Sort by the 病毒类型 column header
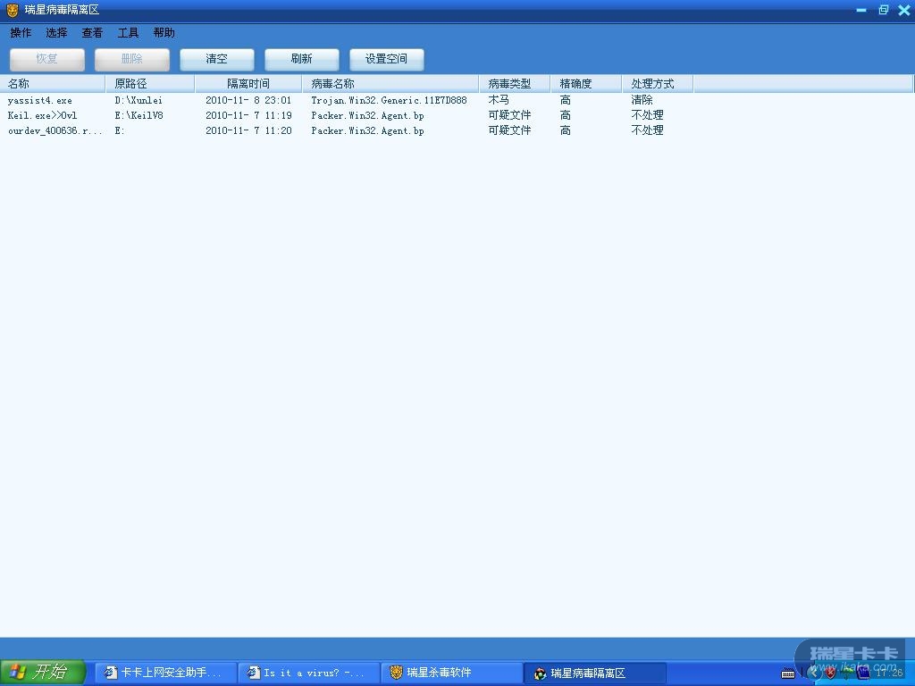915x686 pixels. (x=515, y=84)
